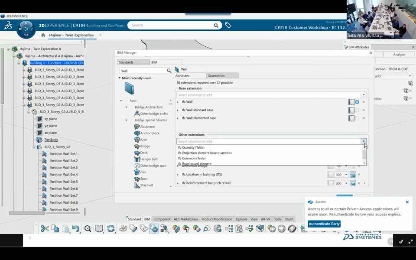
Task: Open the Product Modification toolbar tab
Action: pyautogui.click(x=217, y=219)
